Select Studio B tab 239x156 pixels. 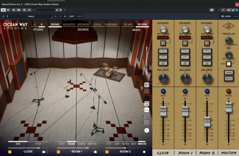42,24
